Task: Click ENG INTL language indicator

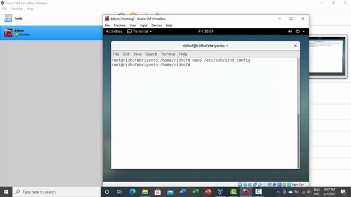Action: [316, 192]
